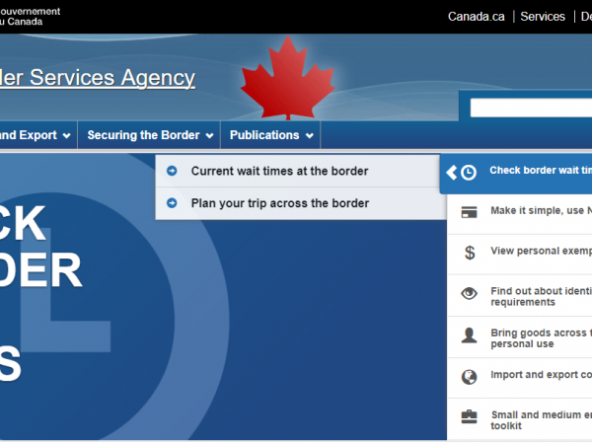Image resolution: width=592 pixels, height=444 pixels.
Task: Click the Border Services Agency title link
Action: tap(98, 78)
